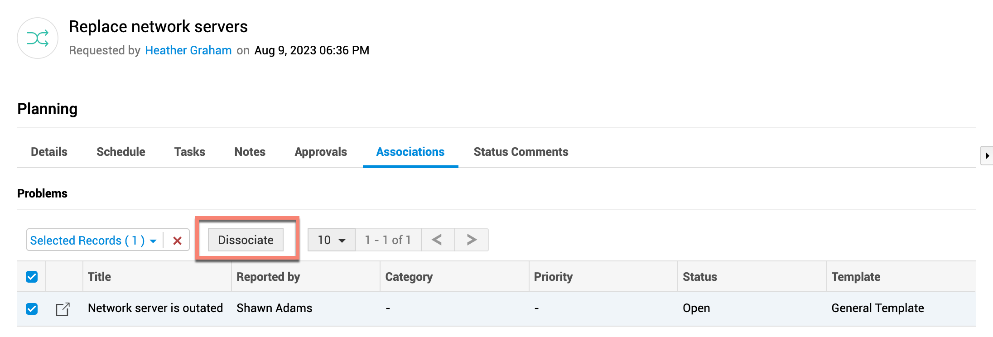
Task: Sort problems by Title column header
Action: (100, 277)
